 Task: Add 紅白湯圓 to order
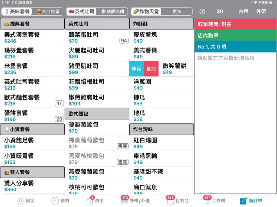pyautogui.click(x=162, y=143)
